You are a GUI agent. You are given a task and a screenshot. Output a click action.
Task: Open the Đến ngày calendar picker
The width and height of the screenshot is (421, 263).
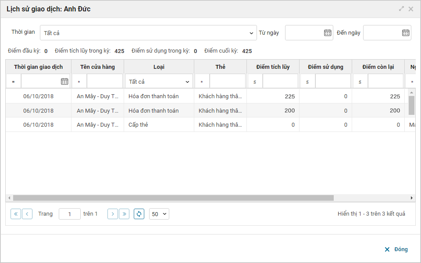tap(406, 32)
